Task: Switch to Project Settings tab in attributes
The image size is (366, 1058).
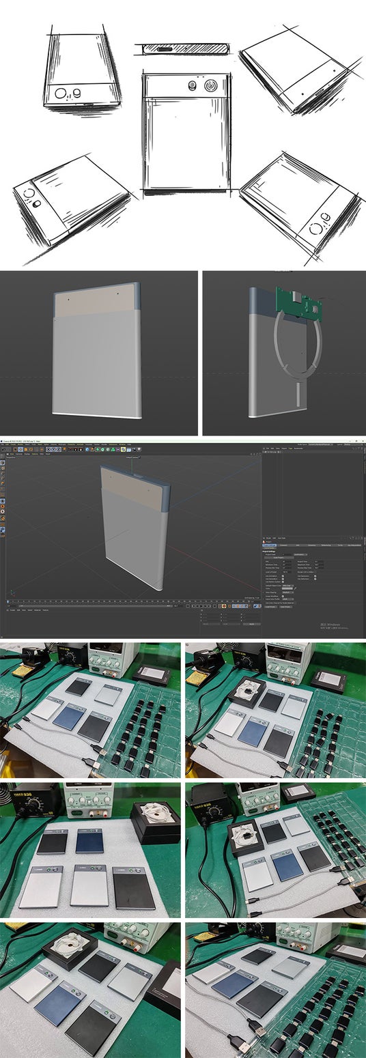Action: pos(270,545)
